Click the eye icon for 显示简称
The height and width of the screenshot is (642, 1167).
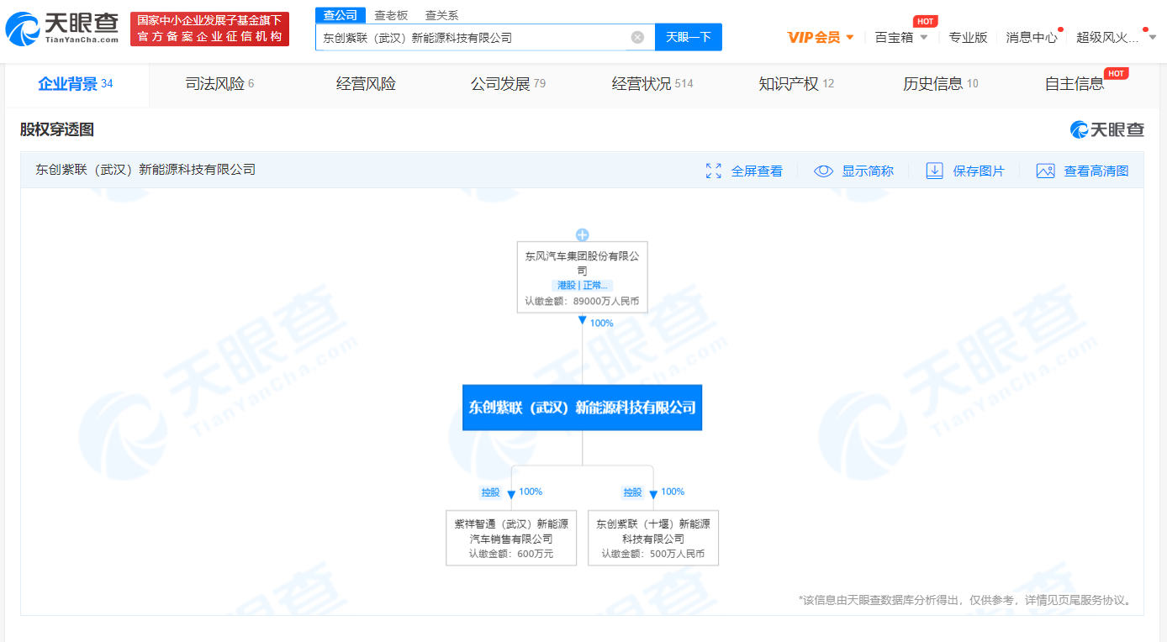[823, 171]
